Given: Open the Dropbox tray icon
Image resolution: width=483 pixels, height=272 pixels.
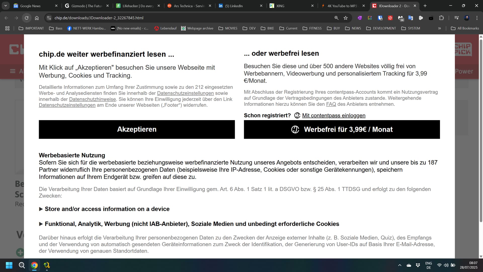Looking at the screenshot, I should pos(418,265).
